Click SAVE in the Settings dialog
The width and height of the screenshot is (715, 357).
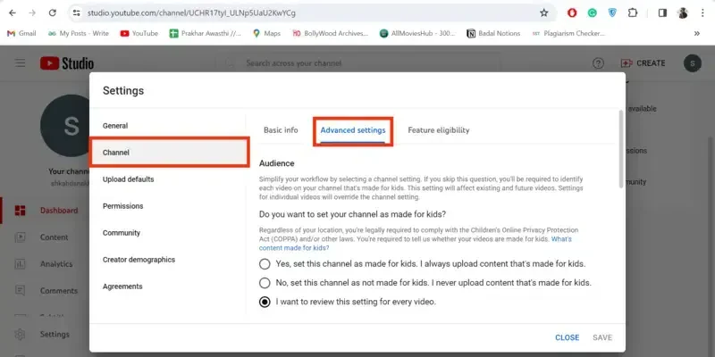coord(602,337)
